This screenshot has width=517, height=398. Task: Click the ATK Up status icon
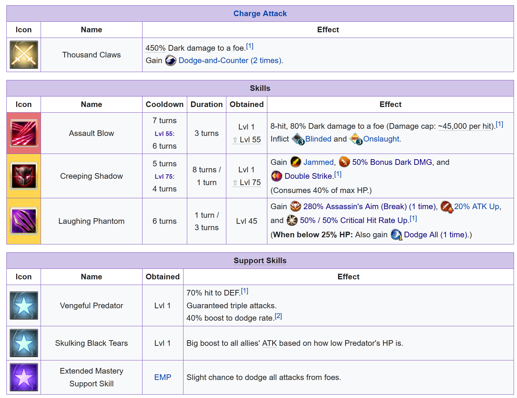pyautogui.click(x=447, y=207)
